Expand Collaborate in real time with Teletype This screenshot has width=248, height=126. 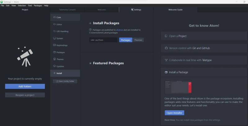[204, 60]
